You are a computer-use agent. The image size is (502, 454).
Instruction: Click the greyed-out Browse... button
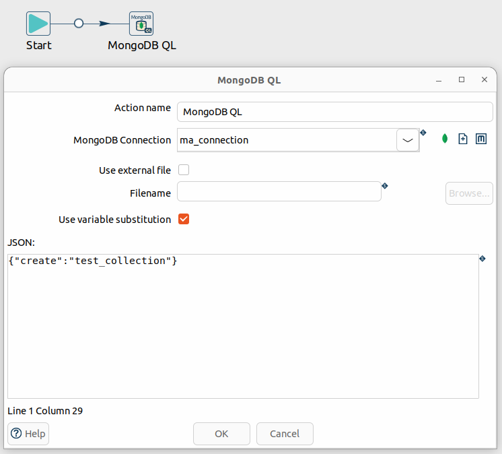point(469,193)
